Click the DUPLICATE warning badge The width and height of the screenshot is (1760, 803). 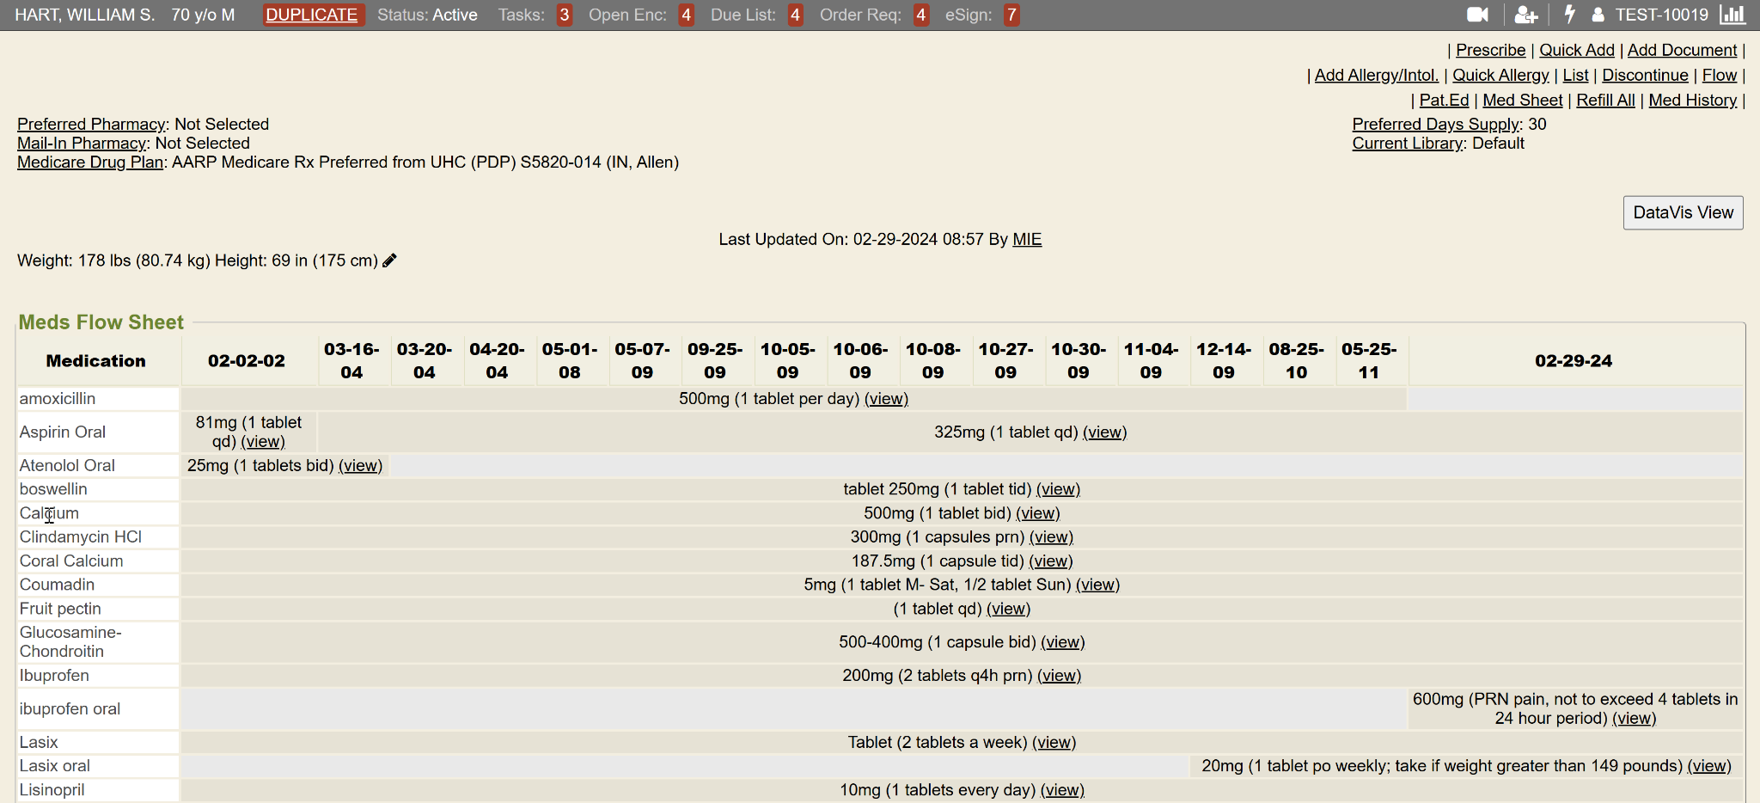tap(313, 15)
